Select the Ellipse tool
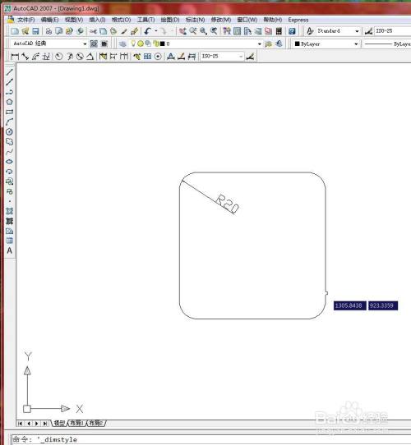411x445 pixels. 9,162
